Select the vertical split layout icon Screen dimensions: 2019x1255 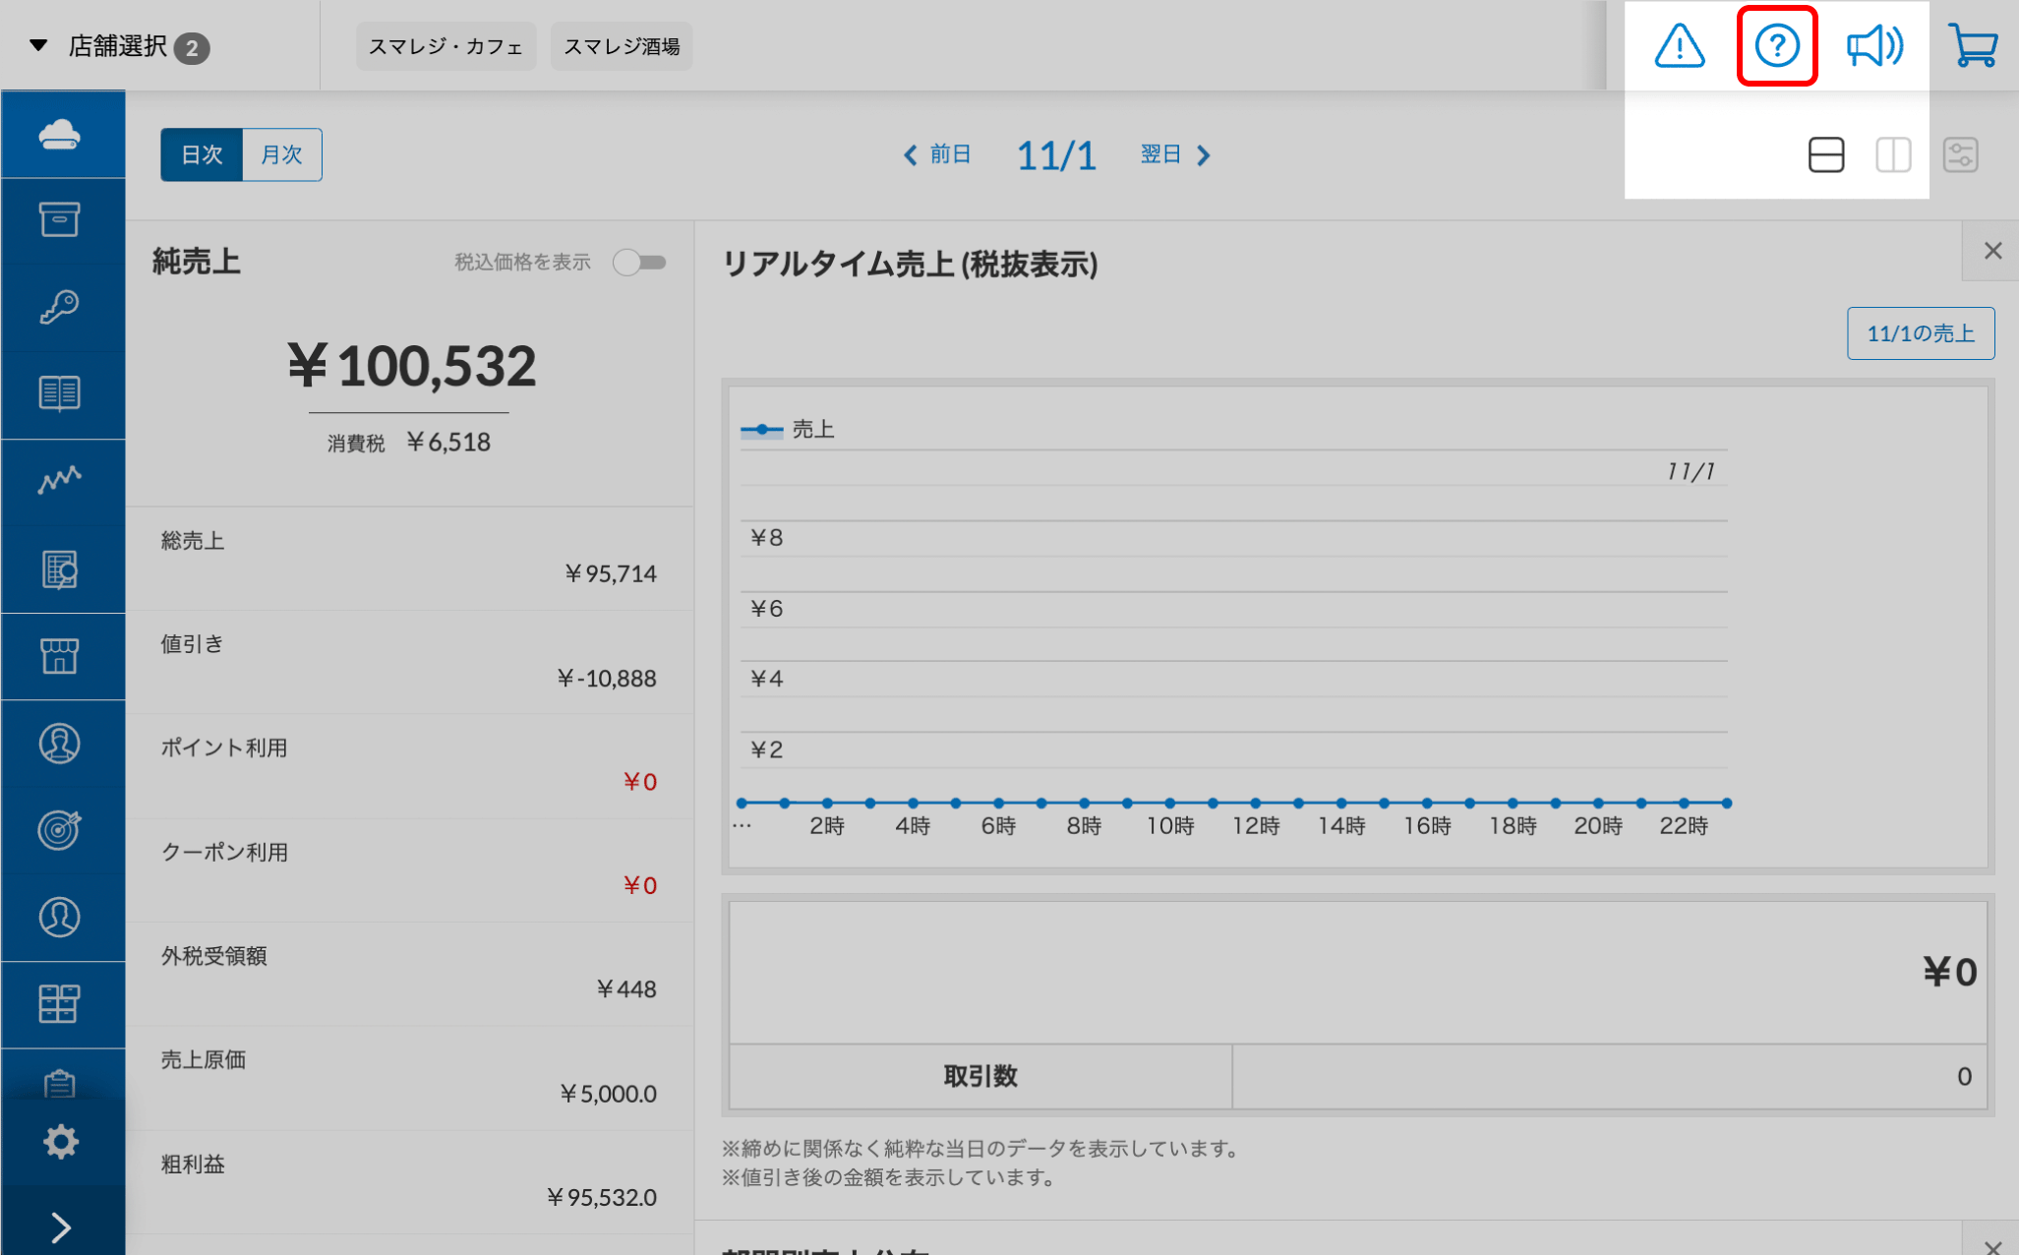(1893, 154)
